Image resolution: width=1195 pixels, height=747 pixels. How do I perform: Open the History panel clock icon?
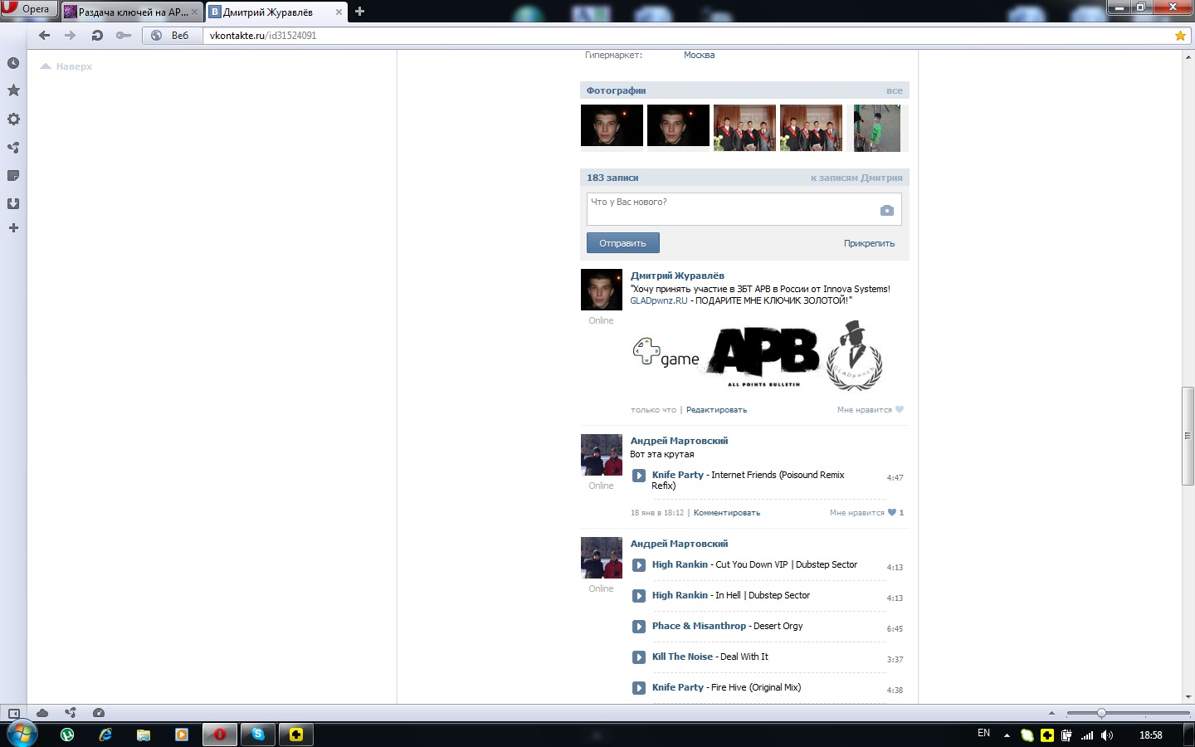pyautogui.click(x=13, y=63)
